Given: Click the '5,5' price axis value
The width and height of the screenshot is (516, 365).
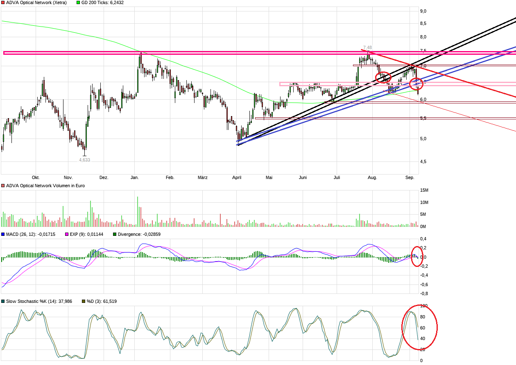Looking at the screenshot, I should tap(423, 118).
